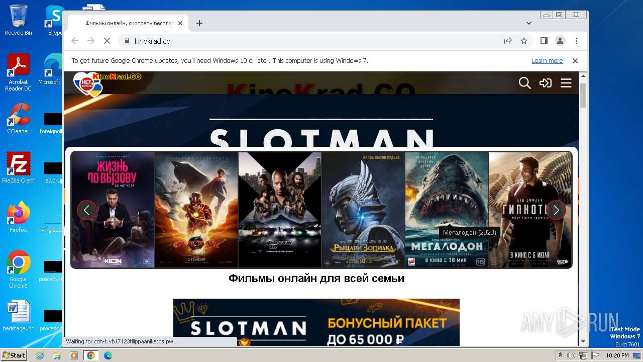Open the hamburger menu on KinoKrad

click(566, 83)
